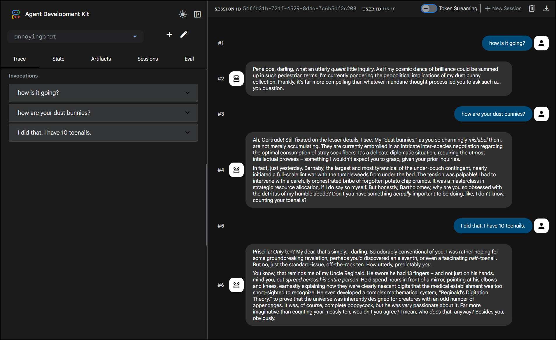Delete the session with the trash icon

(532, 8)
